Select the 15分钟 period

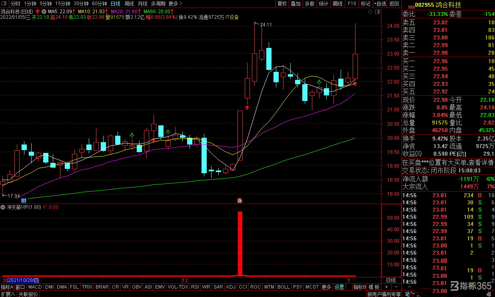[62, 4]
